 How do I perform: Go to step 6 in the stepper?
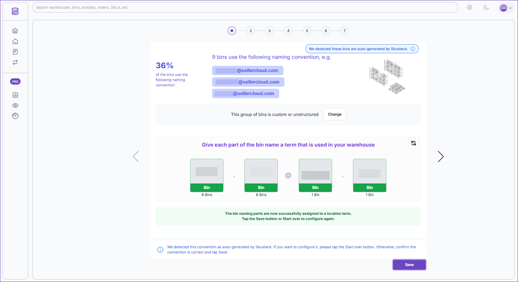tap(326, 31)
